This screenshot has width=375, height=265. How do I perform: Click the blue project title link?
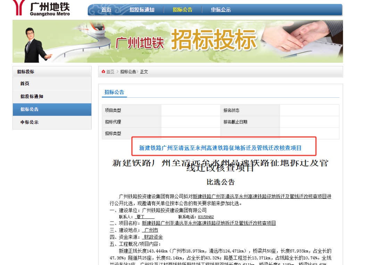click(220, 148)
